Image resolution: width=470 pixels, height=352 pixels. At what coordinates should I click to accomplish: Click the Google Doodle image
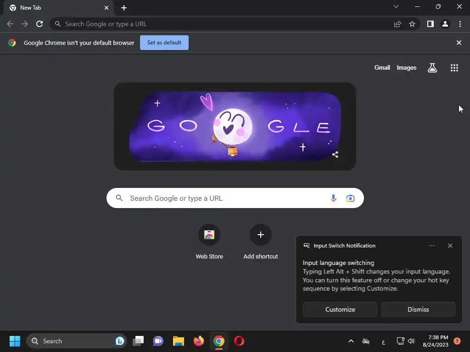[235, 126]
